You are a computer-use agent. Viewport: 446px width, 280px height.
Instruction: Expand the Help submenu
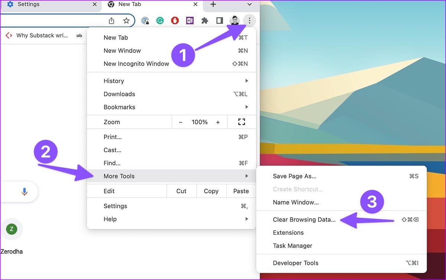coord(171,219)
